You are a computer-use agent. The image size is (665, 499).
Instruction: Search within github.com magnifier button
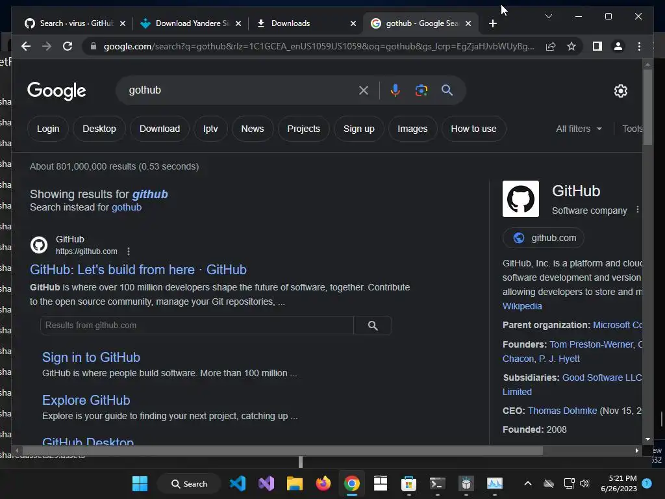click(x=373, y=326)
